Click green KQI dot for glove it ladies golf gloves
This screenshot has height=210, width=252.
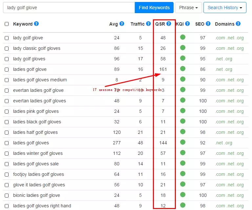[183, 184]
